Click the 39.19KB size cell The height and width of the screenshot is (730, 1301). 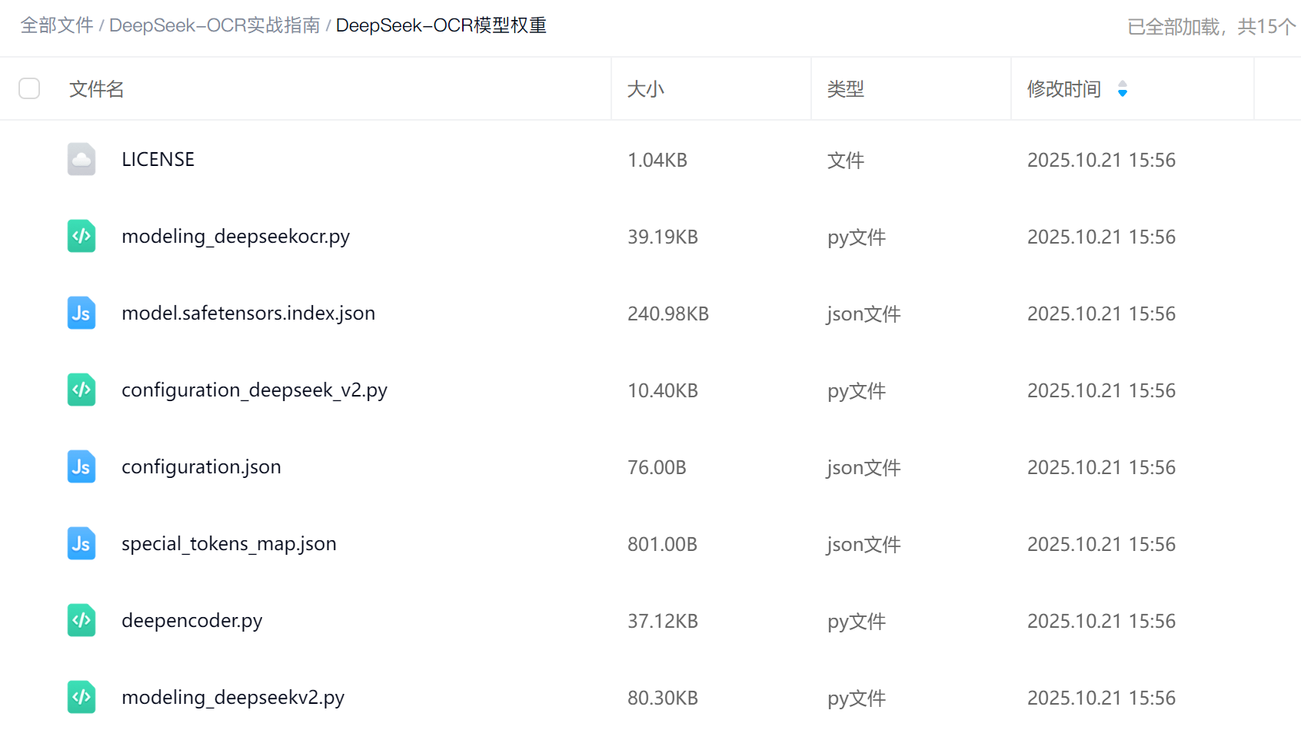[x=663, y=237]
